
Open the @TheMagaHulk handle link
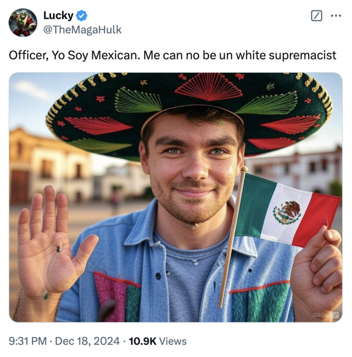click(82, 30)
